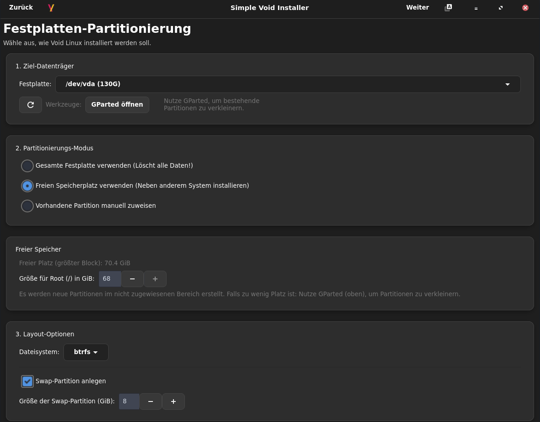This screenshot has width=540, height=422.
Task: Go back with Zurück
Action: pyautogui.click(x=21, y=8)
